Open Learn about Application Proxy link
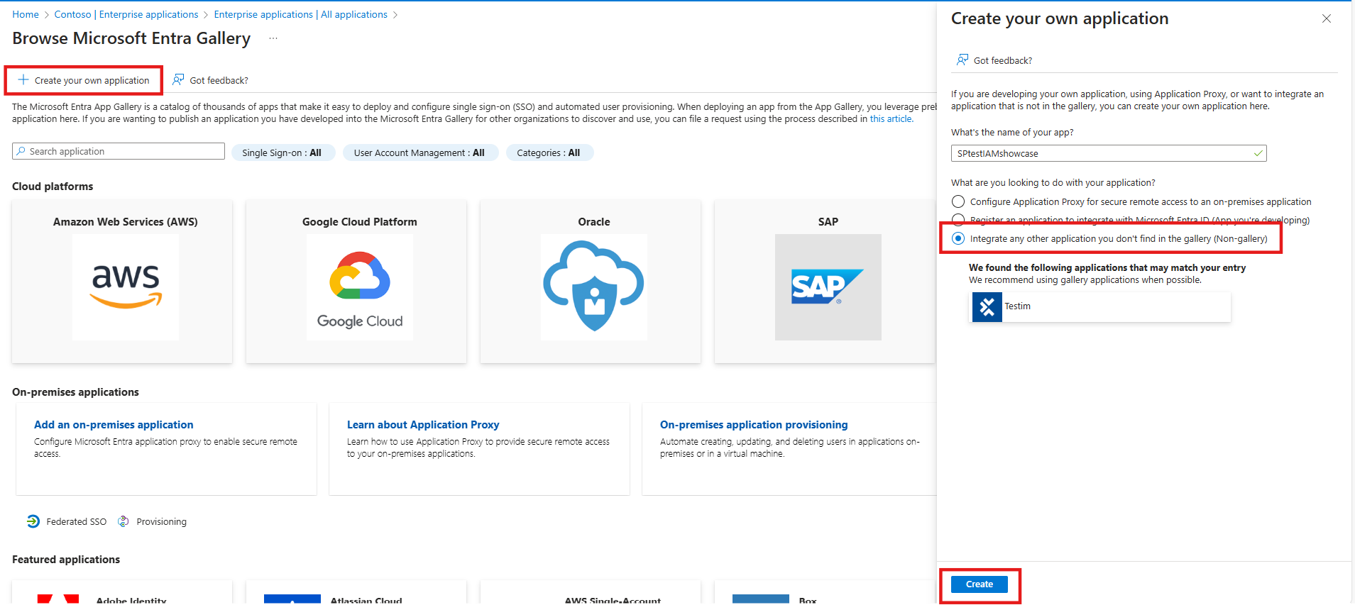 [x=423, y=424]
